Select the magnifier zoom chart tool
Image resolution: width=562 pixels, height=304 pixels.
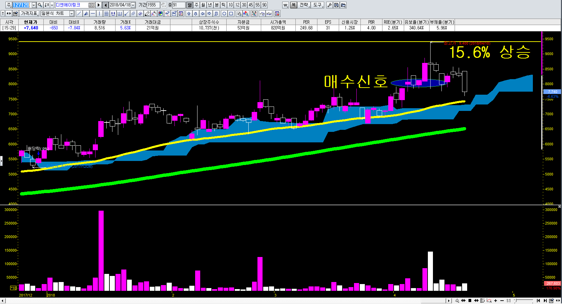pos(239,14)
